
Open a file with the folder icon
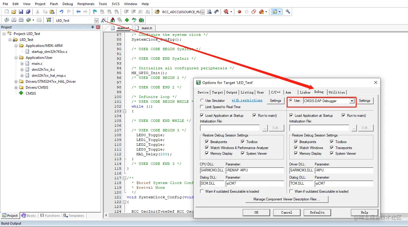click(x=14, y=12)
